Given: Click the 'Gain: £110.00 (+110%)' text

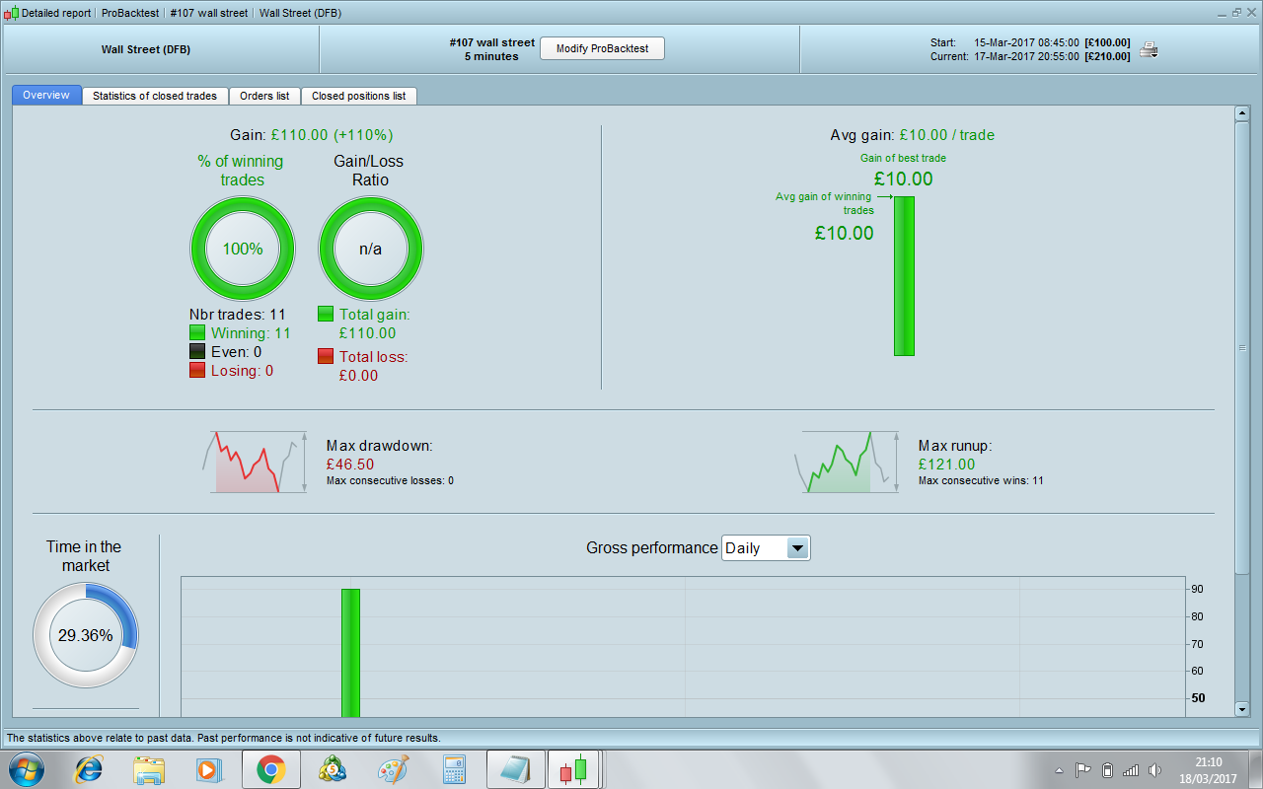Looking at the screenshot, I should (312, 135).
